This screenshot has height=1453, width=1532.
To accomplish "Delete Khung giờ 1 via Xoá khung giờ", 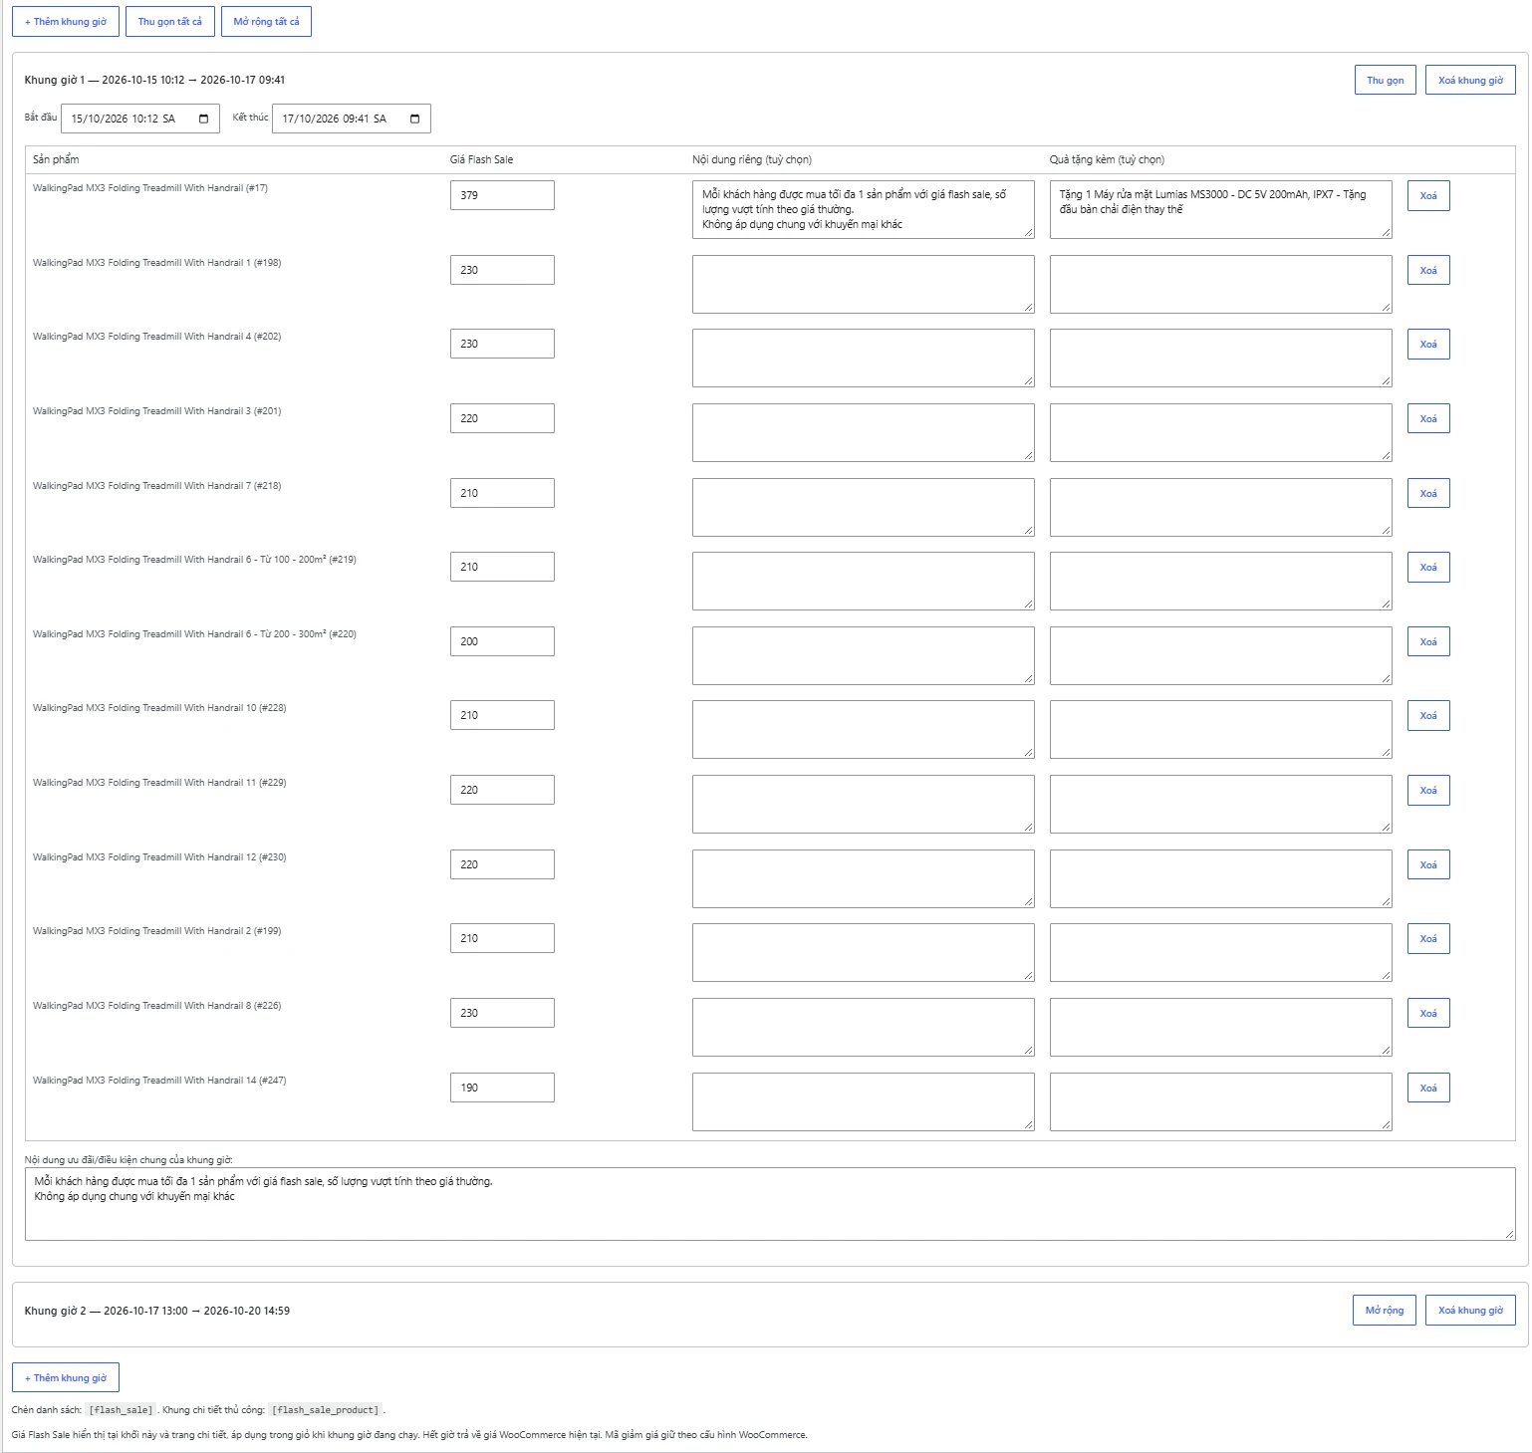I will tap(1470, 80).
